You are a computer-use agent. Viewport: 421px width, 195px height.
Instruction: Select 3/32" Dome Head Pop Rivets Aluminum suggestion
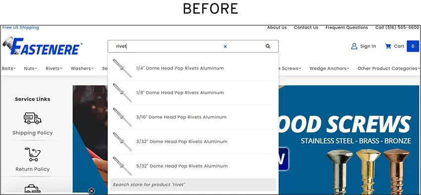tap(193, 141)
